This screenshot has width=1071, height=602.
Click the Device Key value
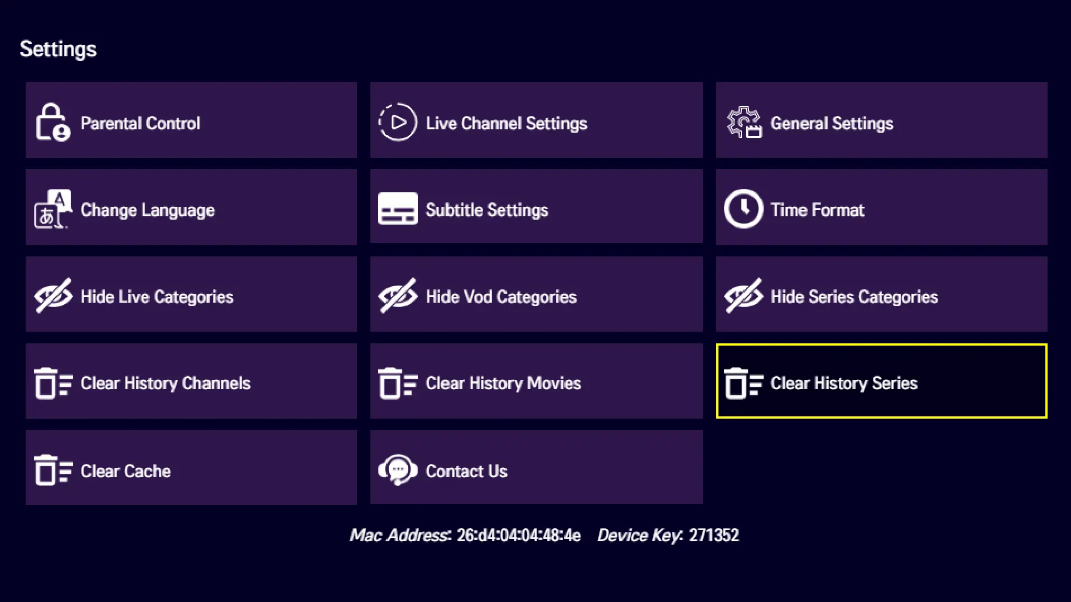tap(713, 536)
